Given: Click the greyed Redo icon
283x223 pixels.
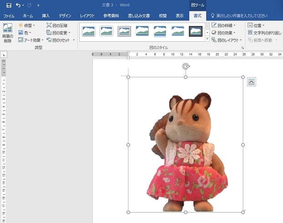Looking at the screenshot, I should 29,5.
